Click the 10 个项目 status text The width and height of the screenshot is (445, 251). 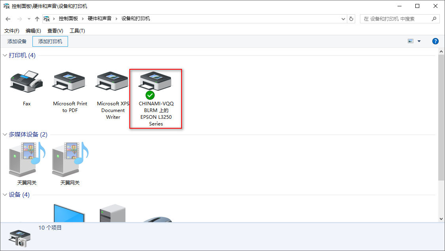coord(50,228)
